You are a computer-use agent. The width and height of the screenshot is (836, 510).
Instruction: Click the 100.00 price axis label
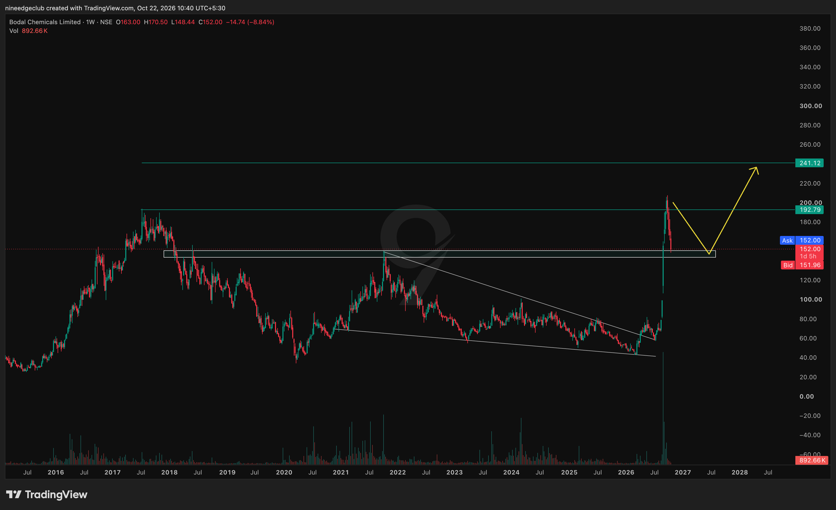point(811,299)
